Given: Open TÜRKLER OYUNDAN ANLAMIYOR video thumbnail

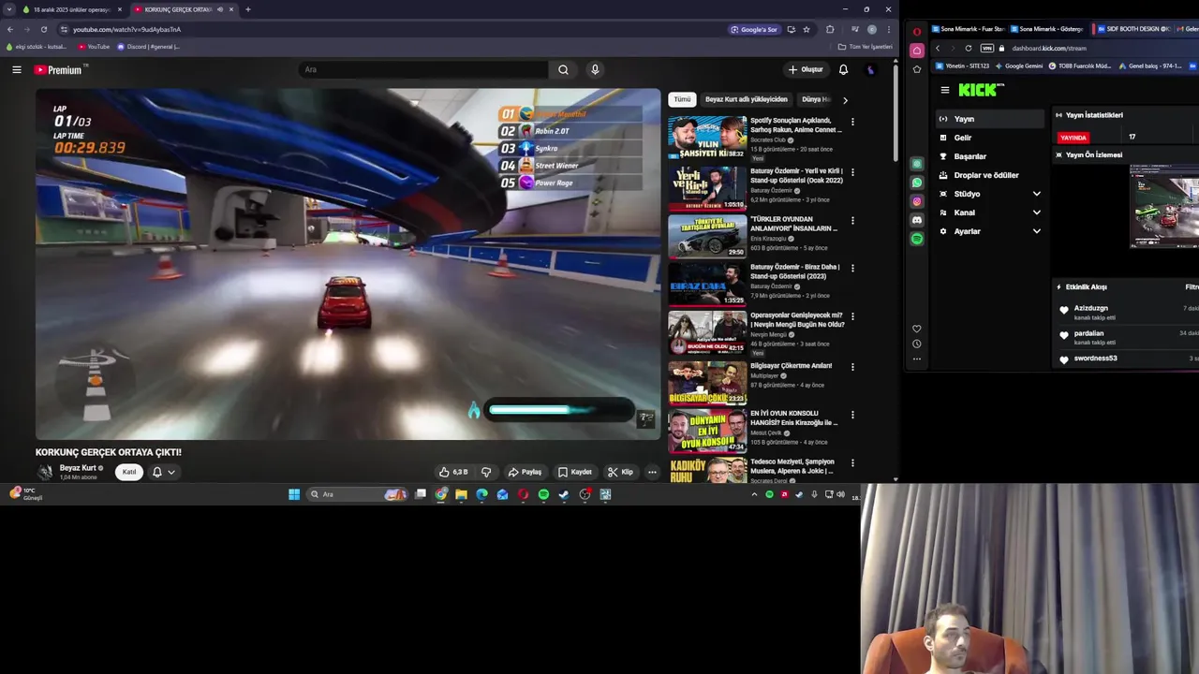Looking at the screenshot, I should [707, 235].
